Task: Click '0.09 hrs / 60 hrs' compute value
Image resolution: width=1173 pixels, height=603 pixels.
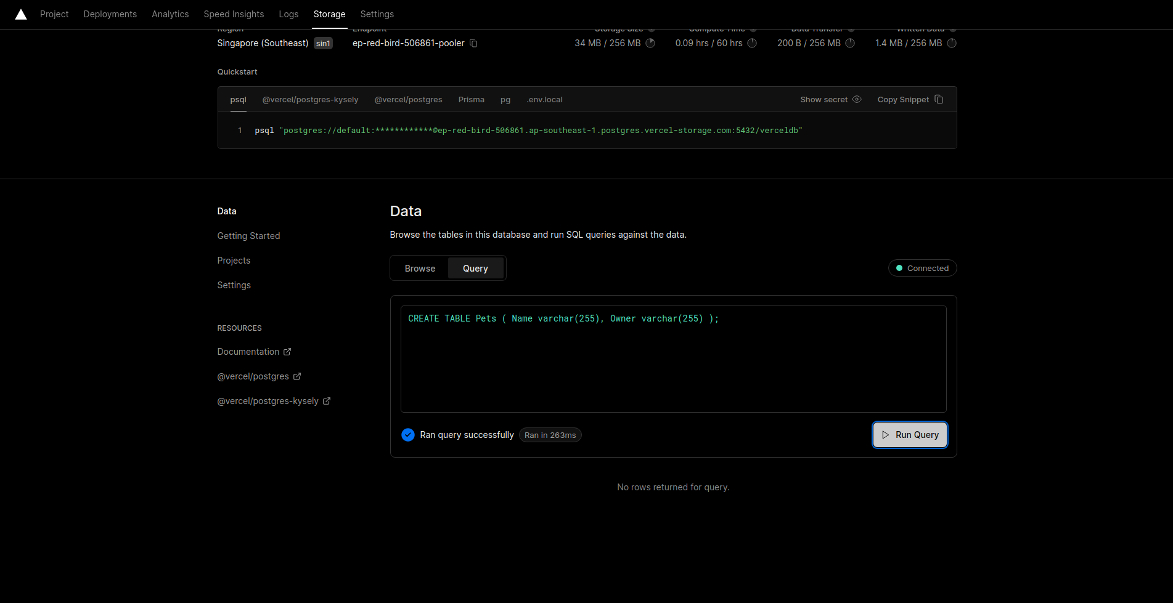Action: 709,43
